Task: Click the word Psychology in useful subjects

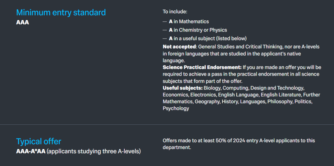Action: click(x=176, y=108)
